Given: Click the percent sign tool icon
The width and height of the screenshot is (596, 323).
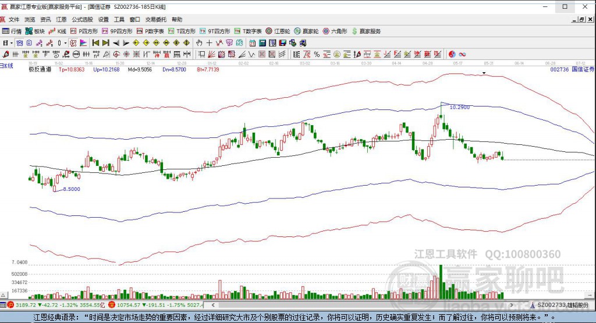Looking at the screenshot, I should pos(317,54).
